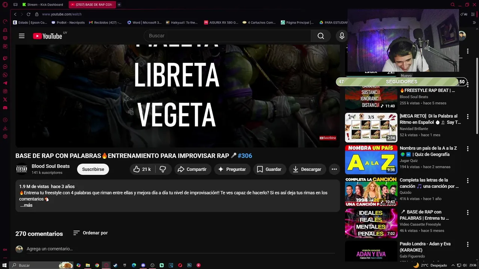Open Opera sidebar settings gear
This screenshot has width=479, height=269.
click(x=5, y=136)
